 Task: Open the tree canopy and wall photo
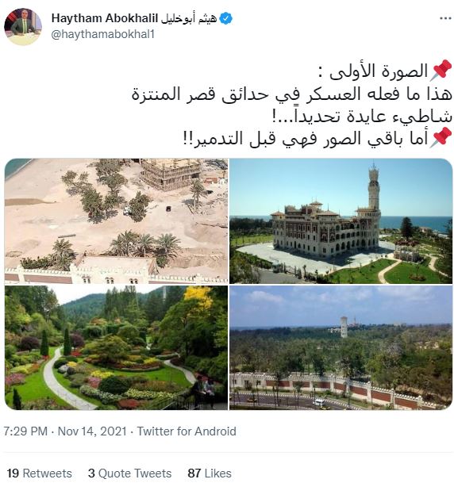coord(340,347)
